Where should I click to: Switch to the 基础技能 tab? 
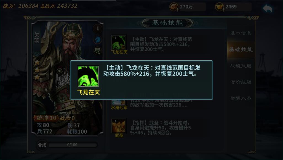[241, 49]
